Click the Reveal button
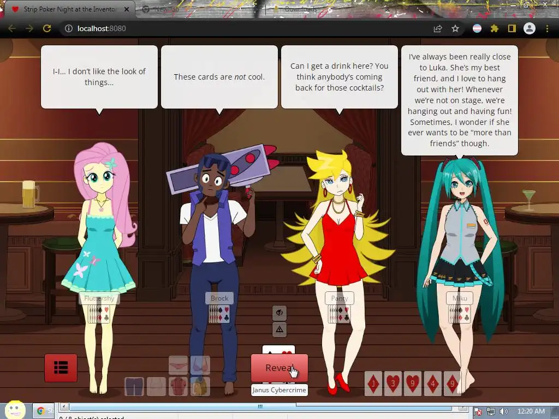 coord(279,368)
